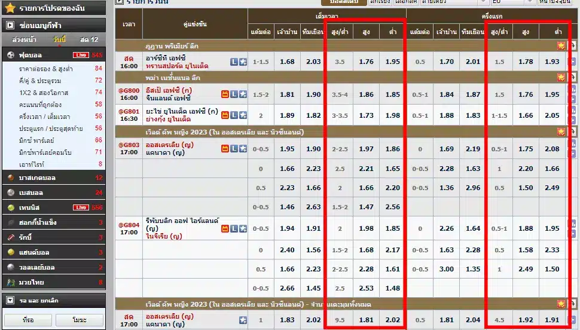The height and width of the screenshot is (330, 580).
Task: Favorite the เวิลด์ คัพ หญิง 2023 league star
Action: point(561,132)
